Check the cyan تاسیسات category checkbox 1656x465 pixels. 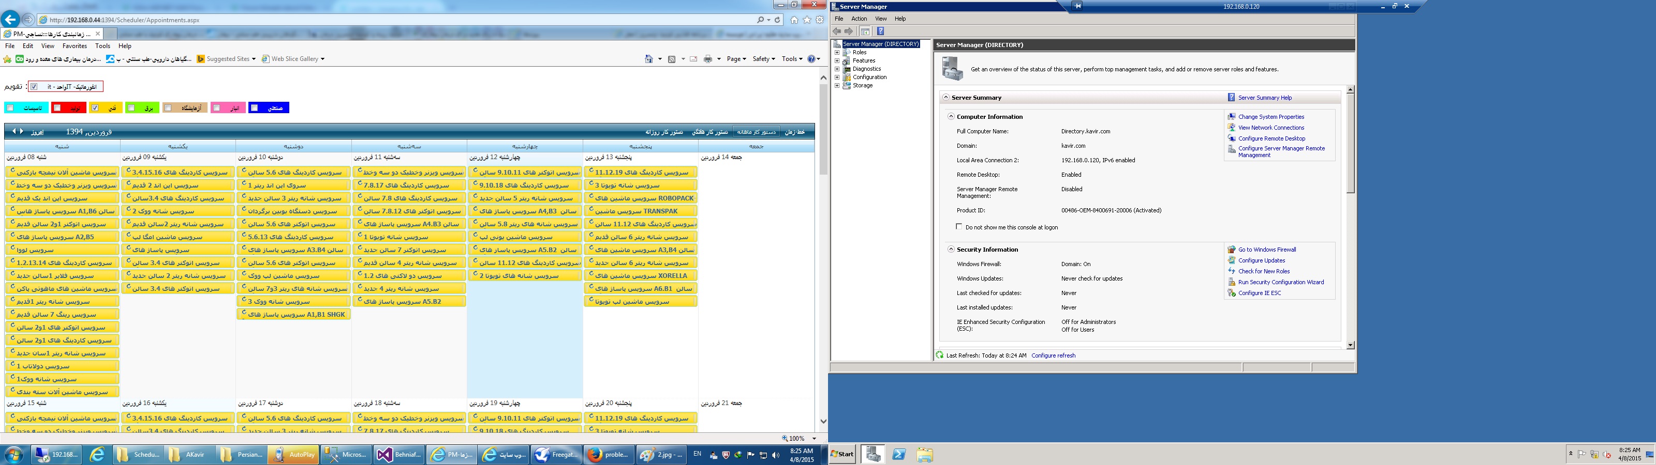(10, 108)
